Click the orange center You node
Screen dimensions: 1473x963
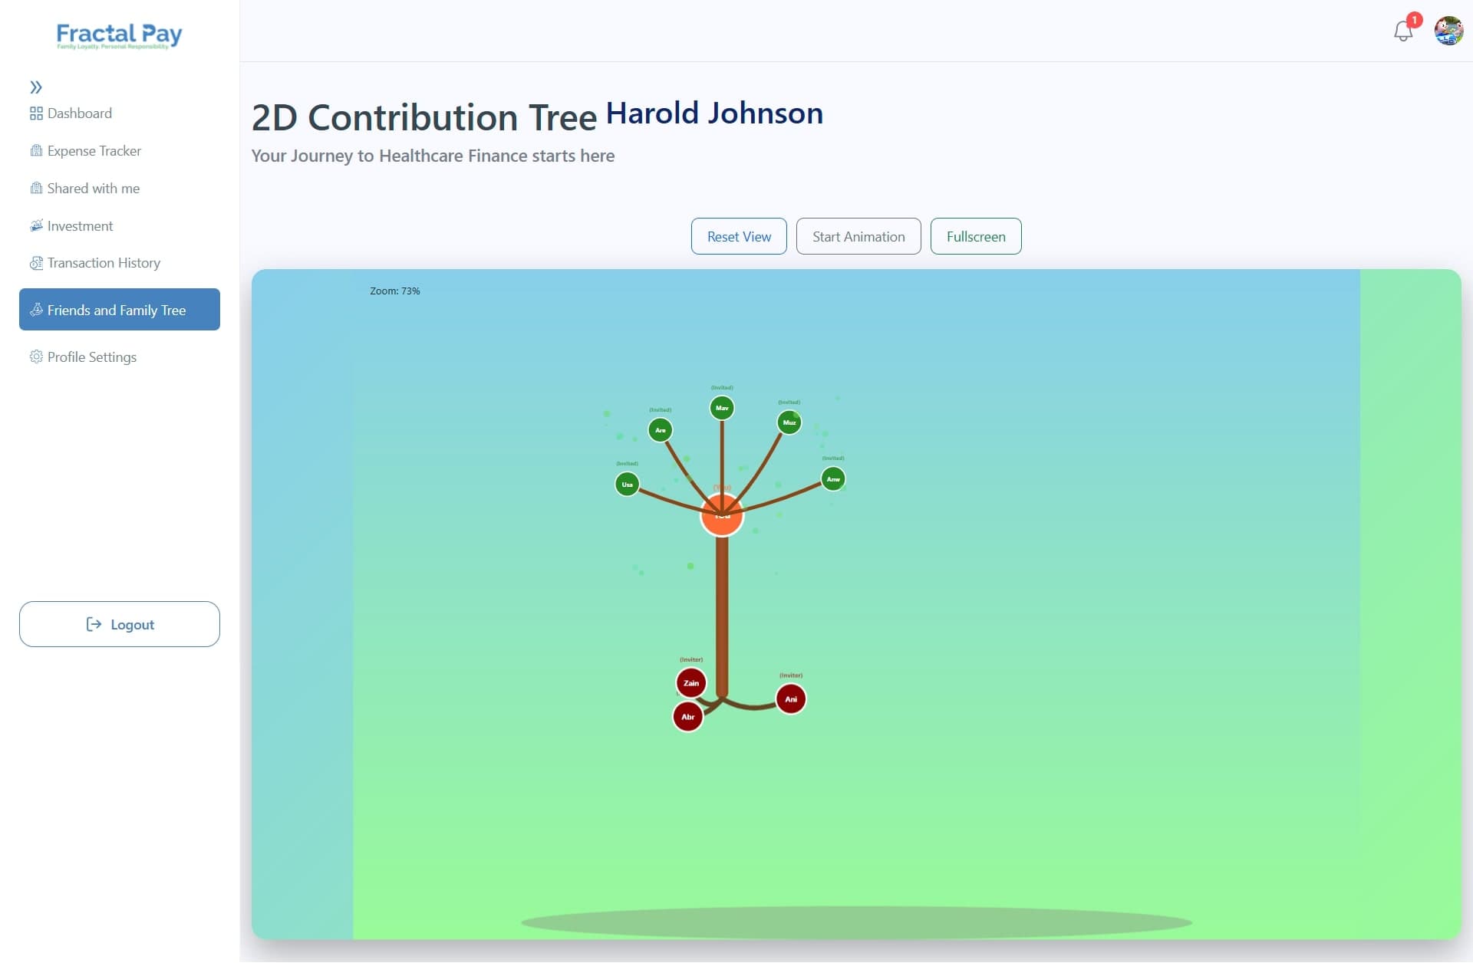(721, 514)
